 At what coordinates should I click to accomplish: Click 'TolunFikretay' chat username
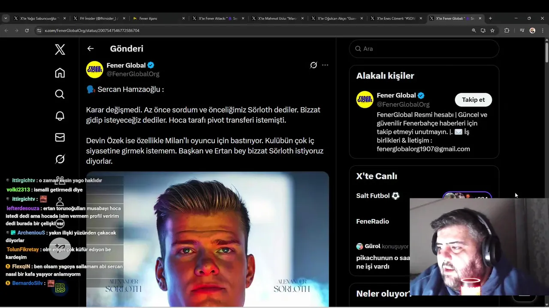point(23,250)
